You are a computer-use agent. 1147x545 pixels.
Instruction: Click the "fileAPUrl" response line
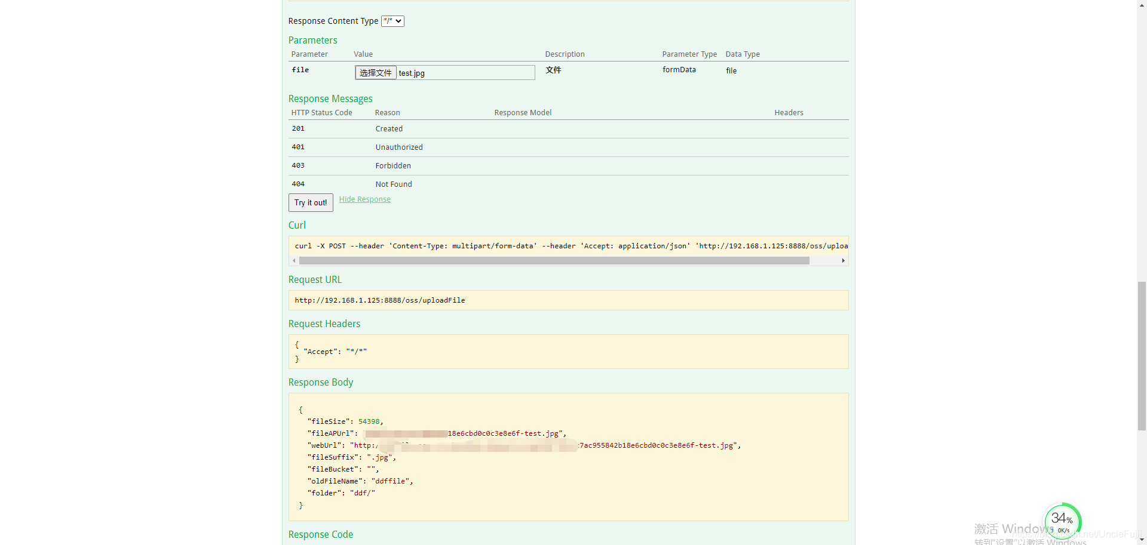(437, 433)
